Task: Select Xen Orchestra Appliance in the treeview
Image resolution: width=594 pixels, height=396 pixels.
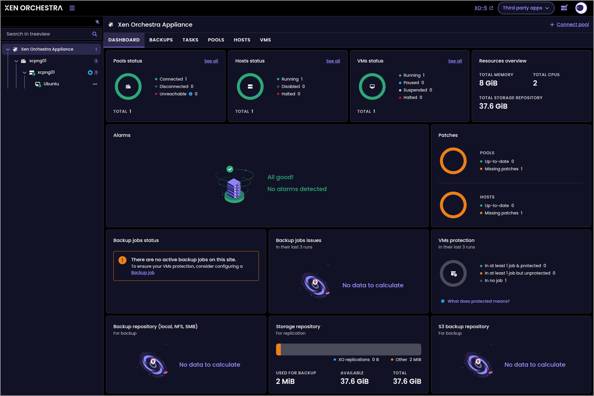Action: pyautogui.click(x=51, y=49)
